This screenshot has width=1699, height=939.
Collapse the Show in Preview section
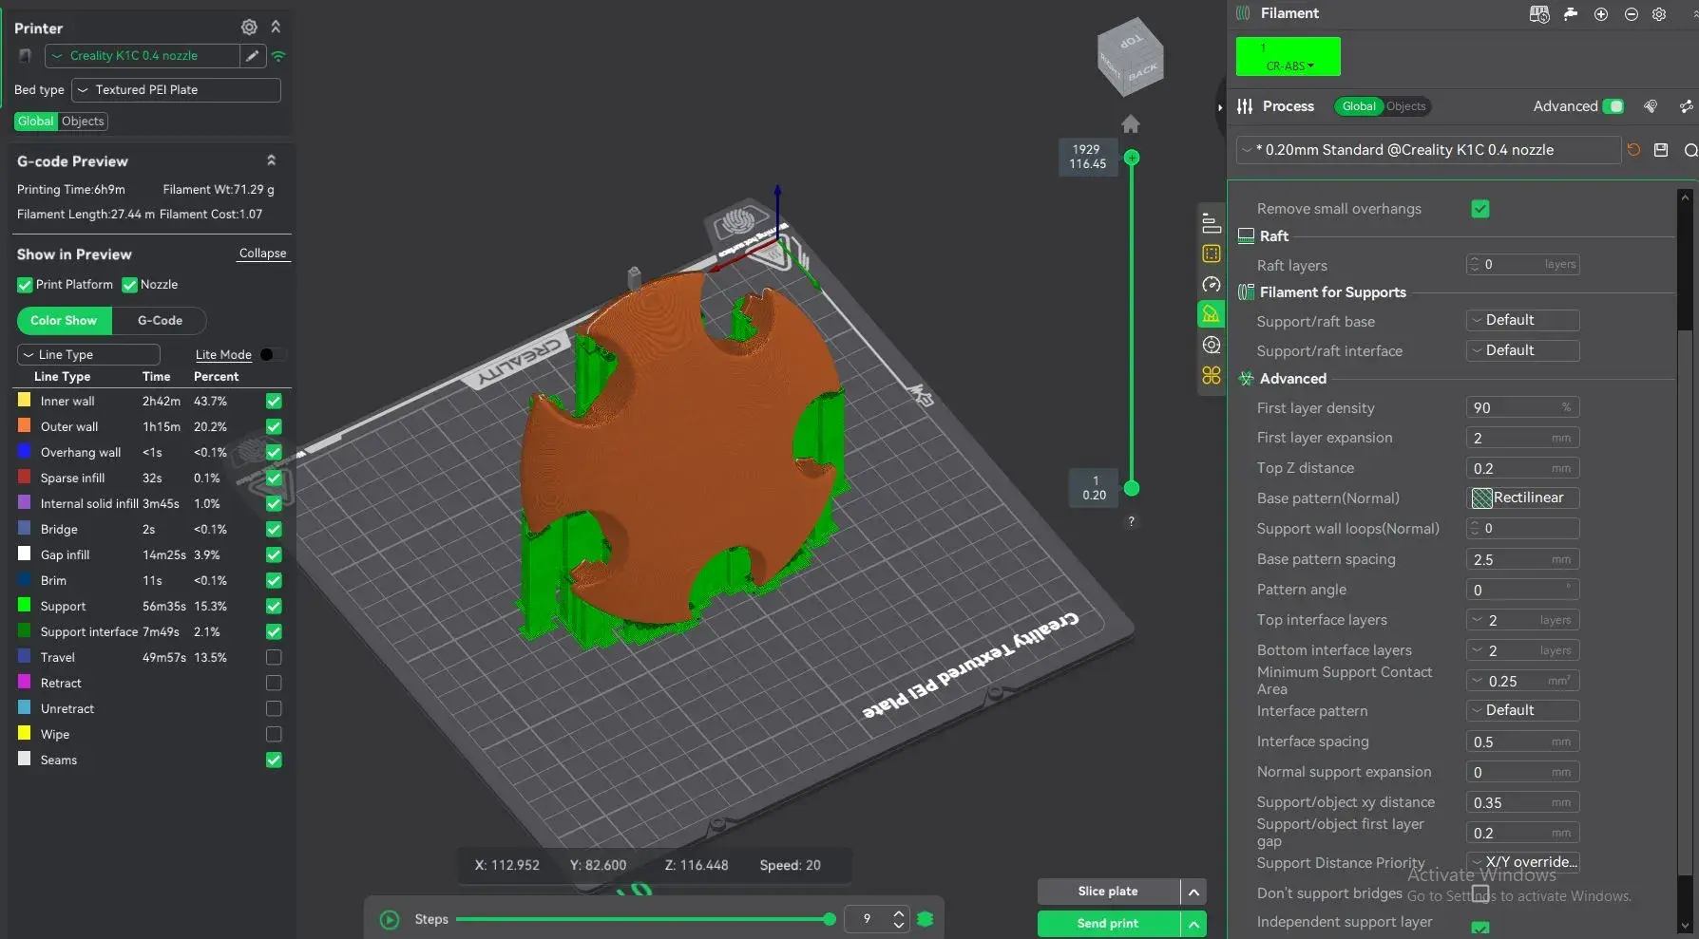262,254
